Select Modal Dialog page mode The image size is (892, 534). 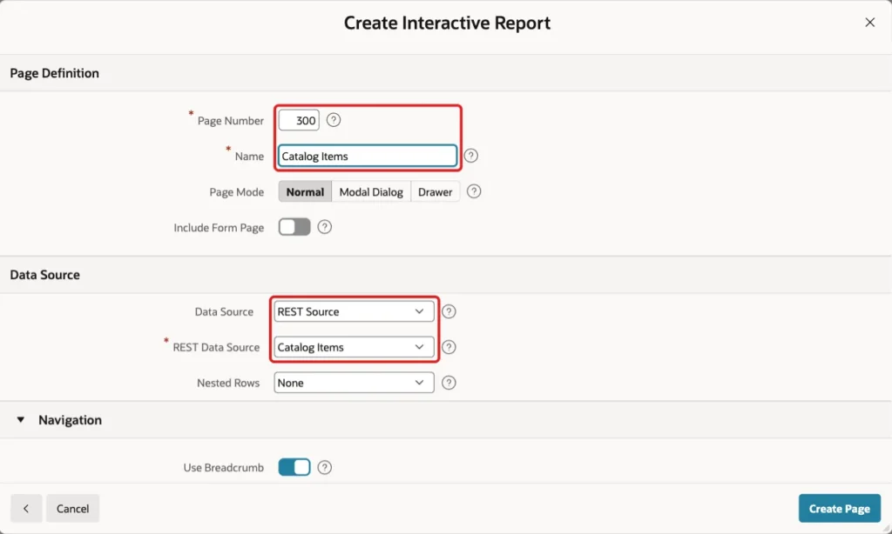point(371,192)
